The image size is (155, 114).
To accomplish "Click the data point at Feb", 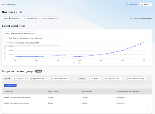I will coord(79,56).
